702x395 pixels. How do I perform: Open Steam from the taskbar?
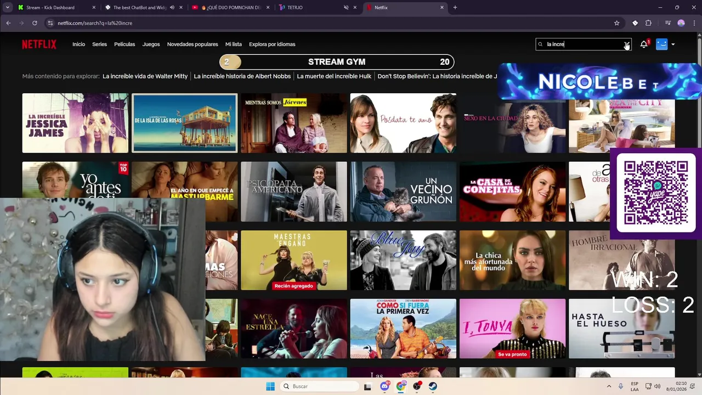(433, 386)
